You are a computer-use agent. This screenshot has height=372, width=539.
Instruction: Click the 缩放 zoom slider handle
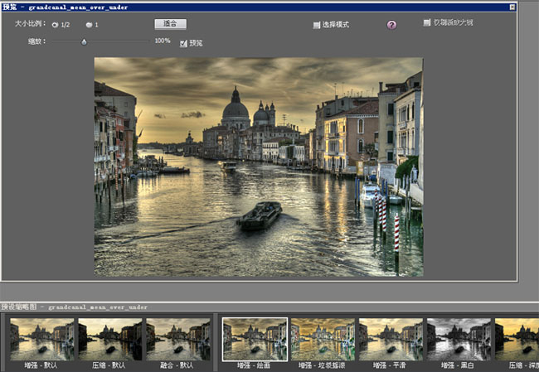(x=84, y=42)
